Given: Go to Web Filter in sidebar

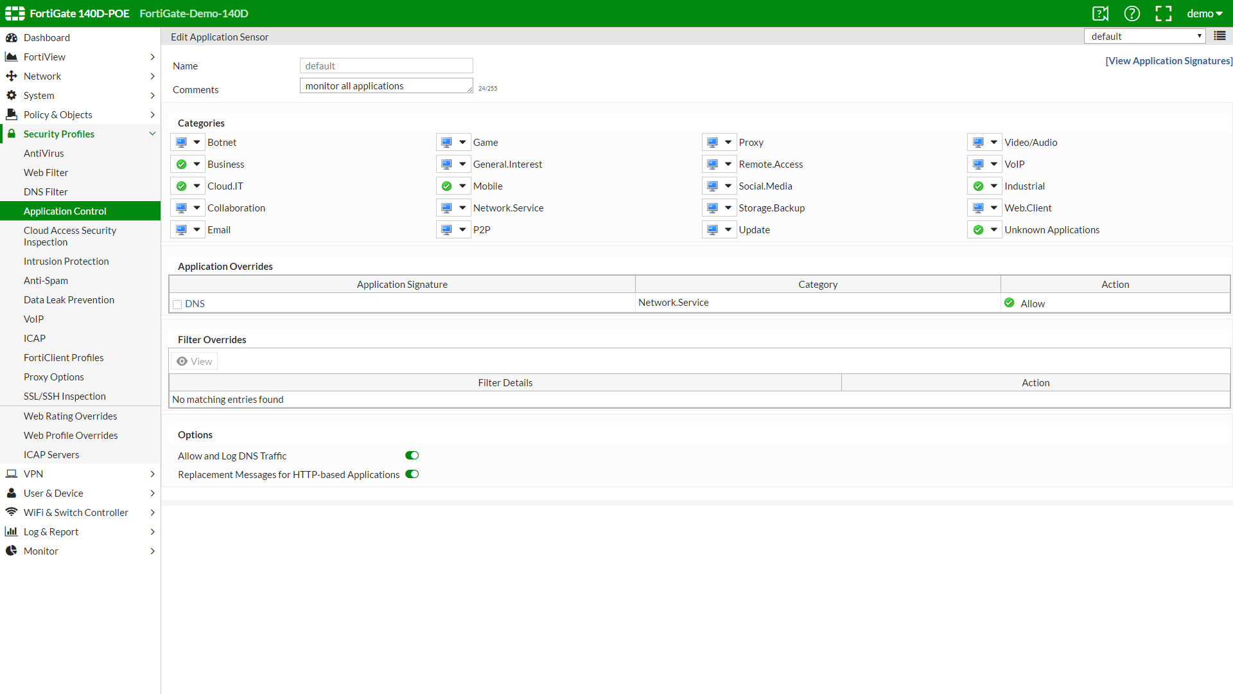Looking at the screenshot, I should tap(46, 173).
